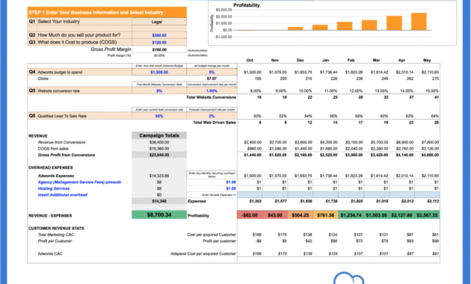Select the blue Adwords budget input $1,500.00
This screenshot has width=471, height=284.
point(159,72)
